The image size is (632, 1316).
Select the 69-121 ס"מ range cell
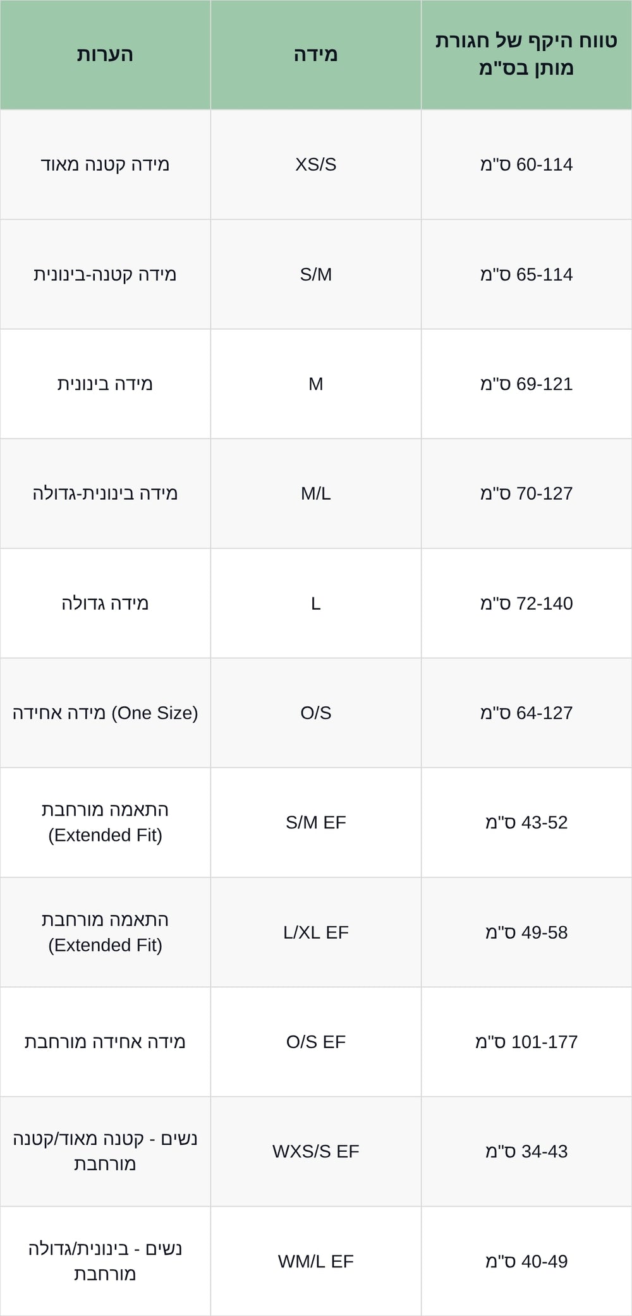[526, 383]
